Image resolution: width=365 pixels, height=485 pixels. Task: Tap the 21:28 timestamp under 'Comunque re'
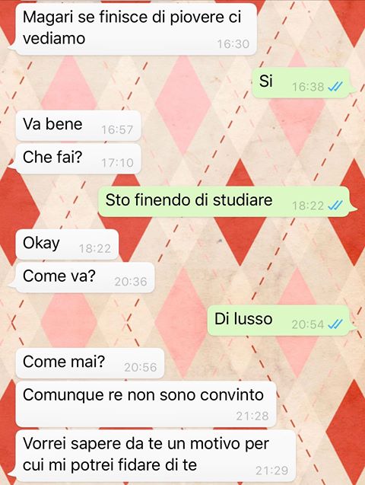pyautogui.click(x=252, y=416)
